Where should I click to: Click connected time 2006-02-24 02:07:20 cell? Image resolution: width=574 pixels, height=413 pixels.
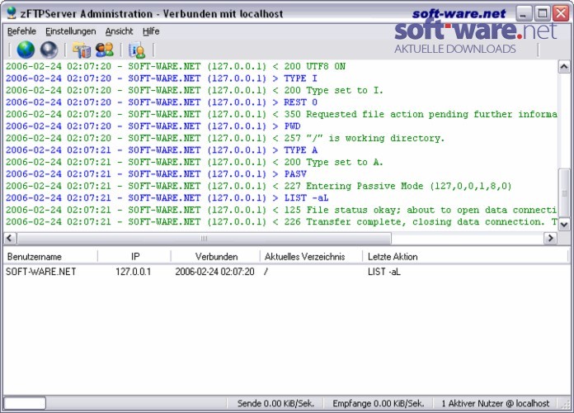[214, 272]
